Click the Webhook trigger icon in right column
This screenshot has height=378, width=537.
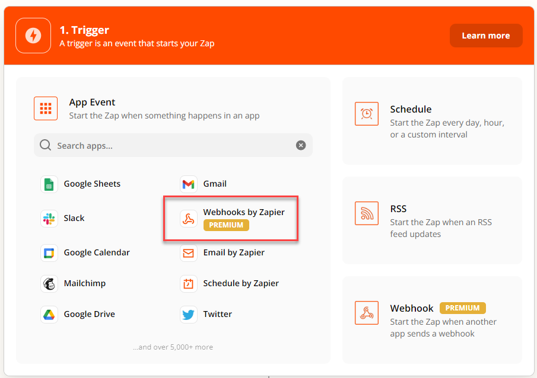click(x=367, y=313)
